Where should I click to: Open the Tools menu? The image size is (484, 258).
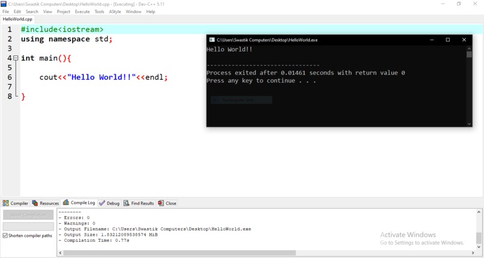click(x=100, y=12)
